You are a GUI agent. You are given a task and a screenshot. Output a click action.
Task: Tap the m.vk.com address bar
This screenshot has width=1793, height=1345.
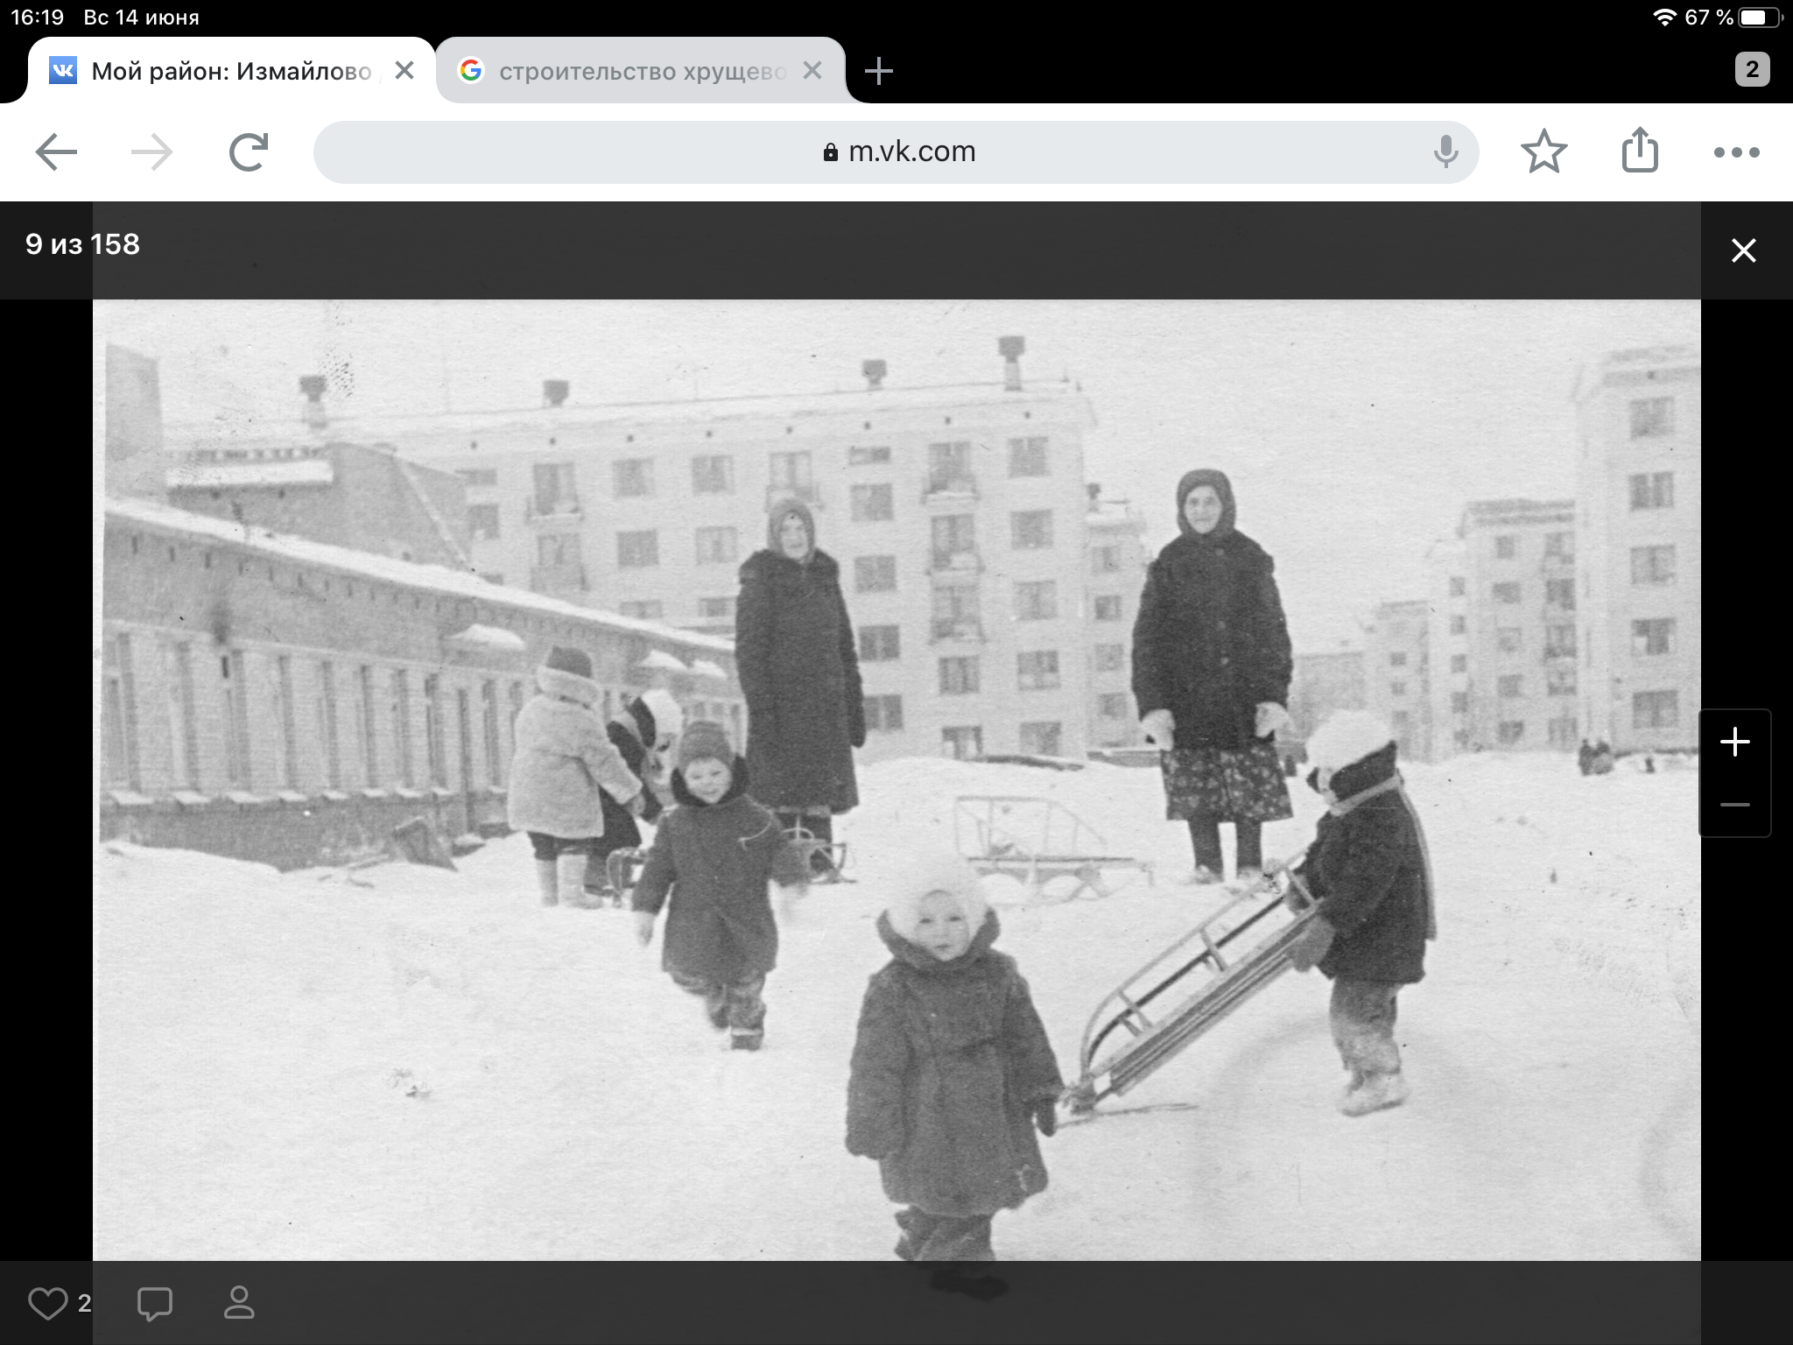(x=896, y=152)
